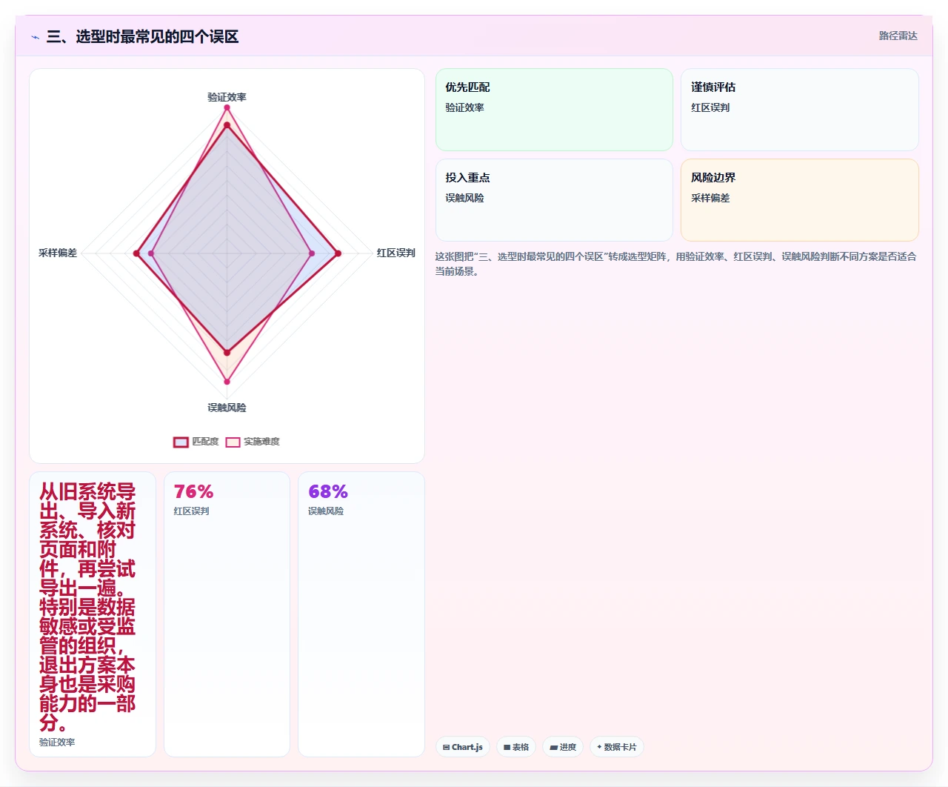Click the 误触风险 label under 68%
The width and height of the screenshot is (948, 787).
pyautogui.click(x=326, y=511)
